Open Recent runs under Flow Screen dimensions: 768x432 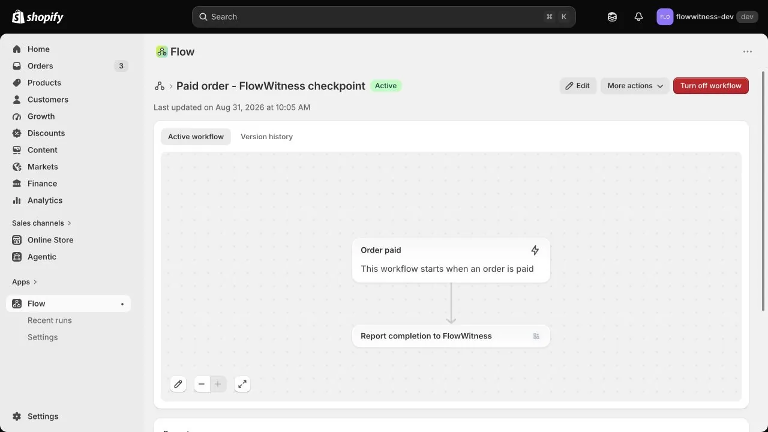tap(68, 320)
